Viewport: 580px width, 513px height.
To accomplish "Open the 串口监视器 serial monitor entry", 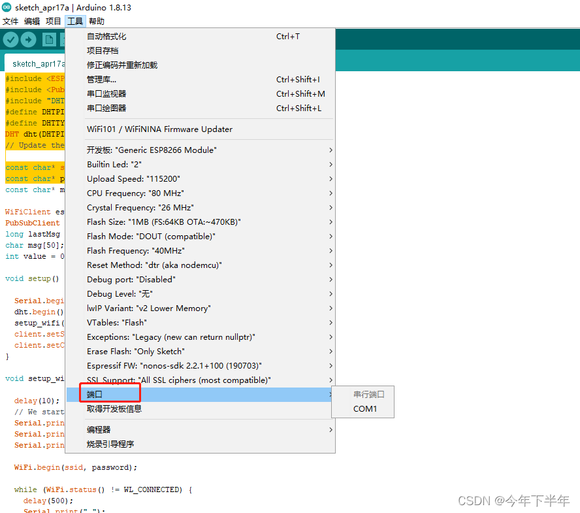I will pyautogui.click(x=116, y=93).
